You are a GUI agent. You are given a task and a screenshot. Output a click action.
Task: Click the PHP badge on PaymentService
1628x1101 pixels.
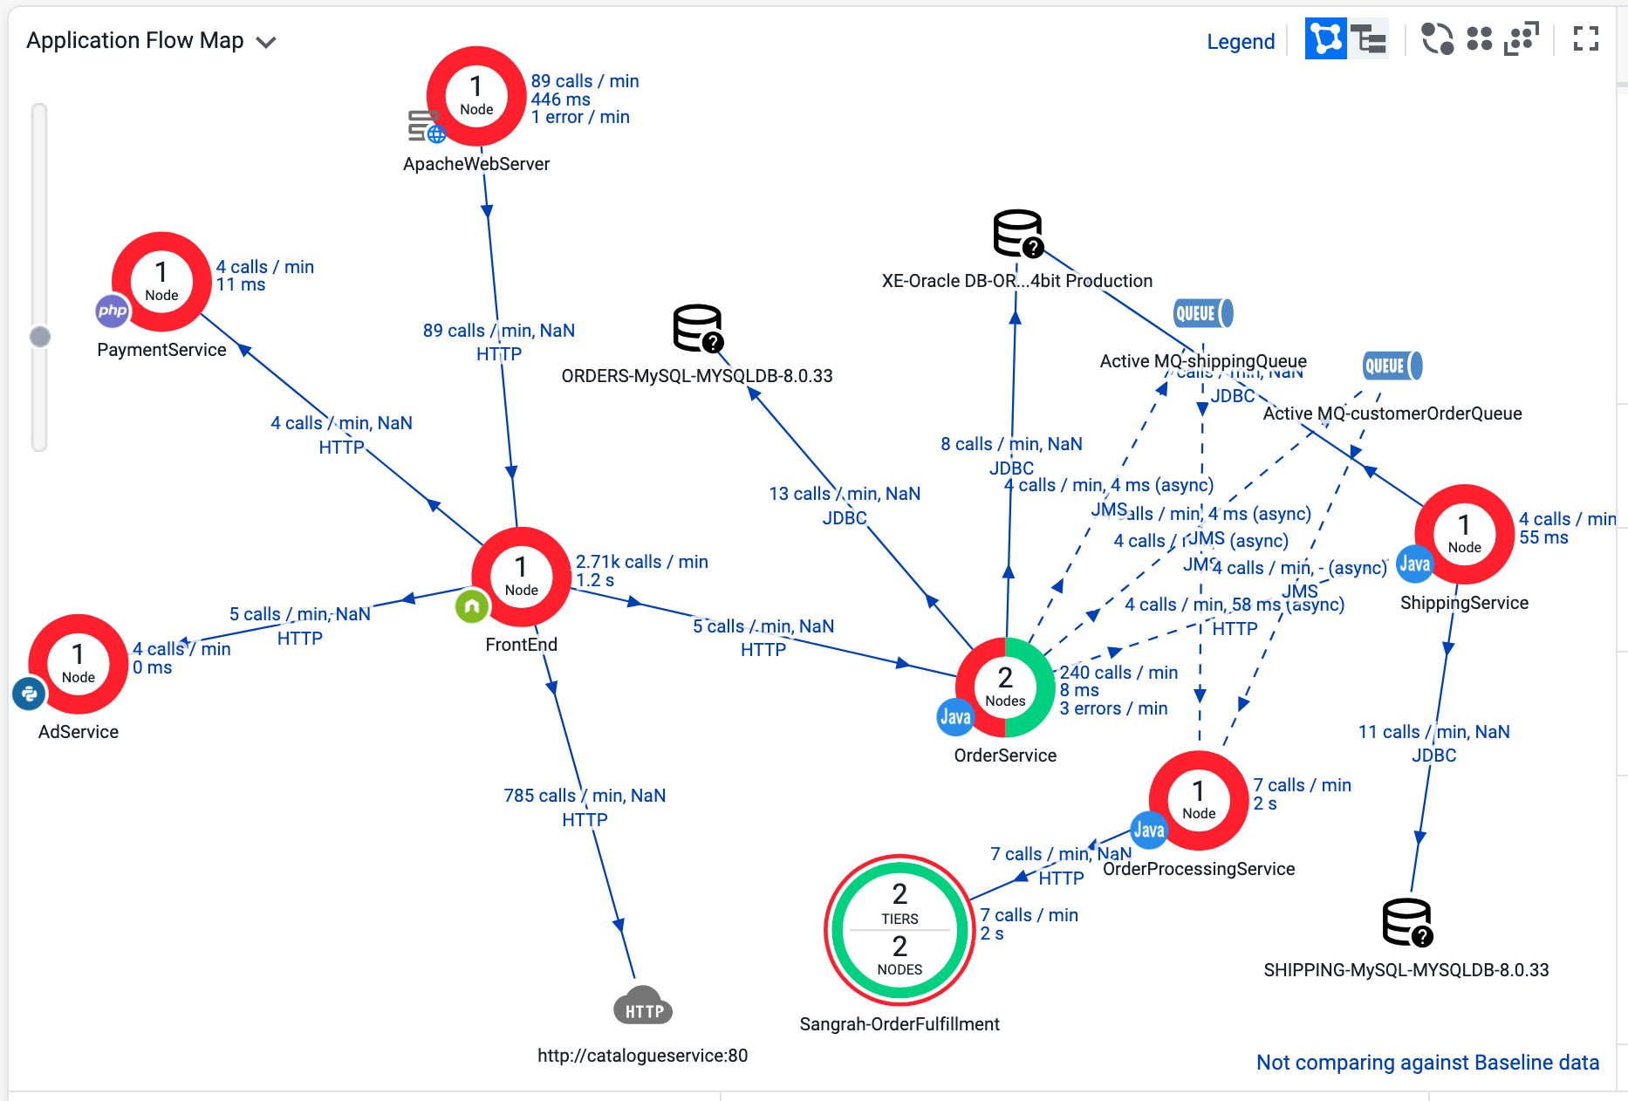[x=113, y=311]
